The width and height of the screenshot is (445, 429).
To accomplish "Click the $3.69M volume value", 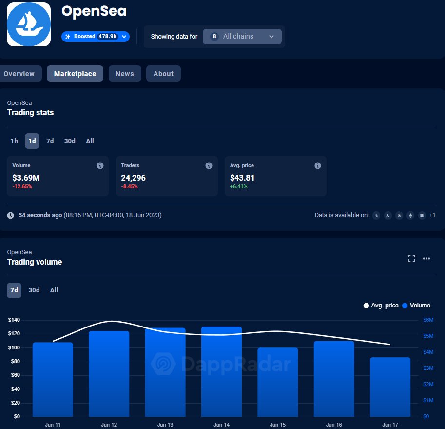I will pos(26,178).
